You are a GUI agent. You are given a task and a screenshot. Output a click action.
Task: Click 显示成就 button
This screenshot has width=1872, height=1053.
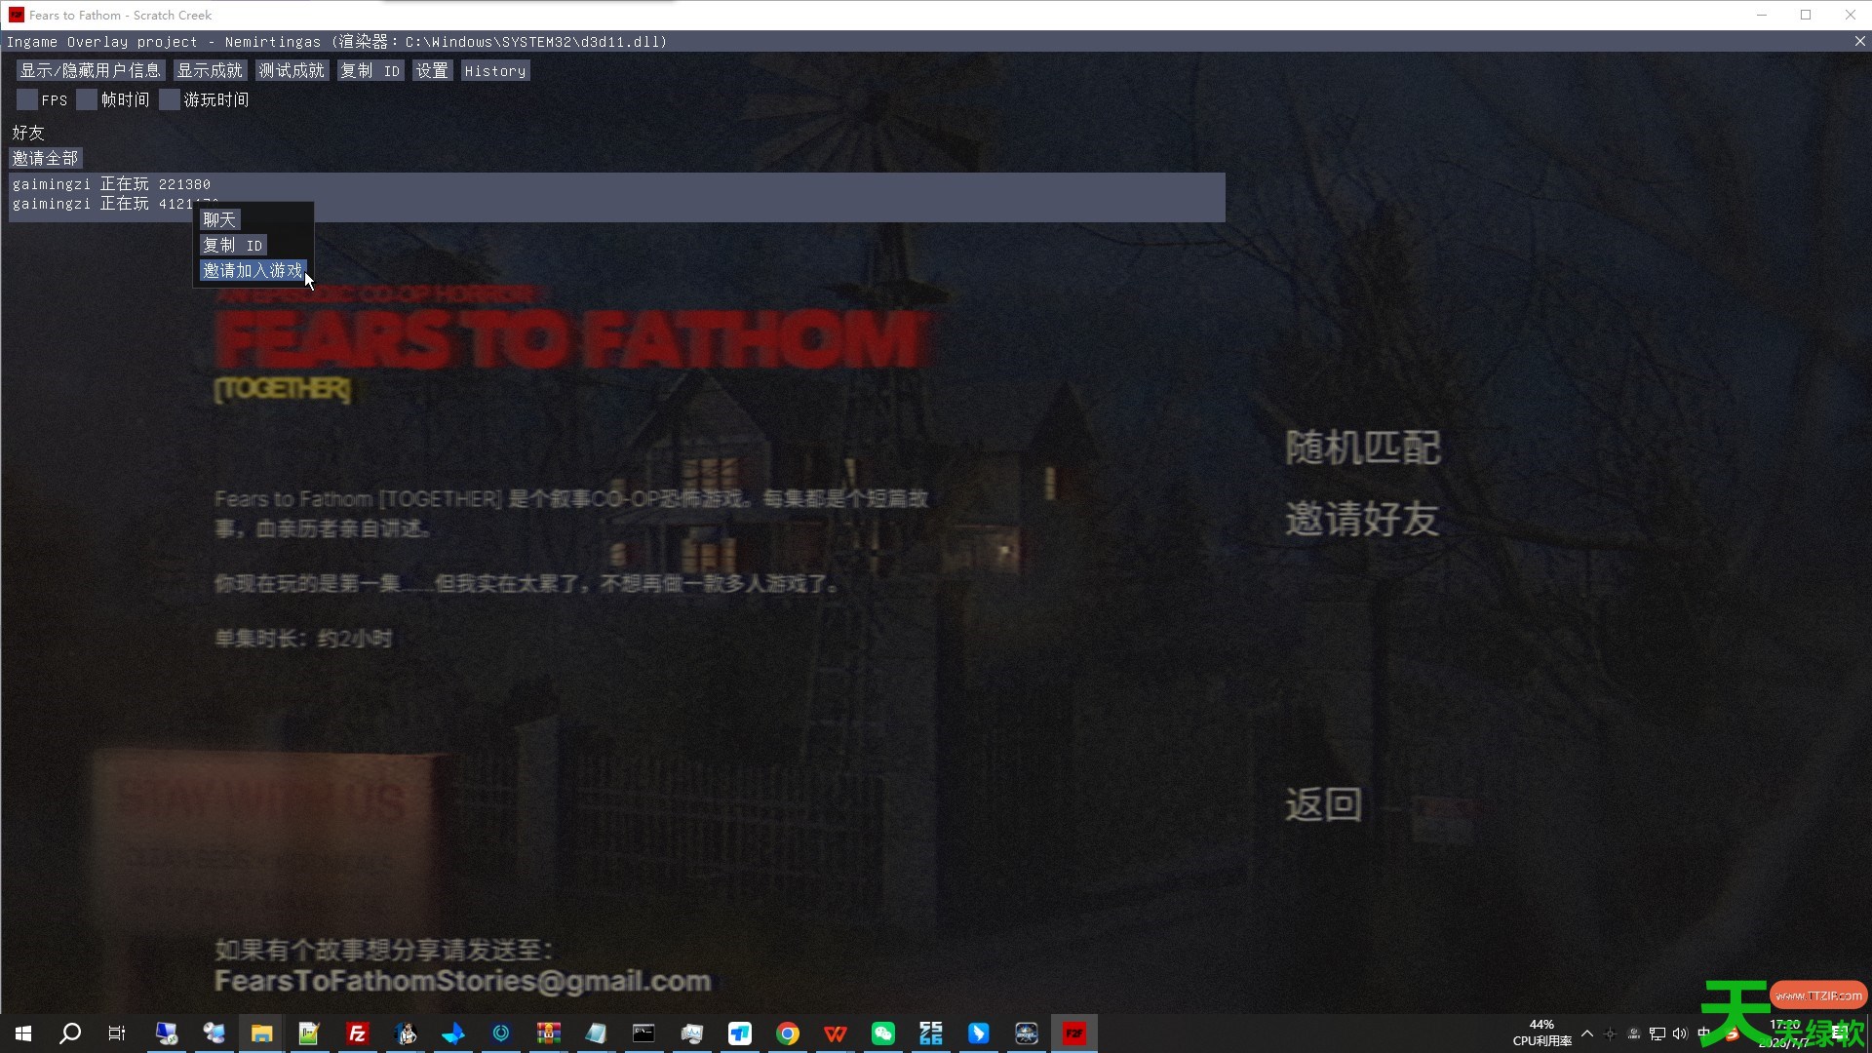pyautogui.click(x=210, y=71)
